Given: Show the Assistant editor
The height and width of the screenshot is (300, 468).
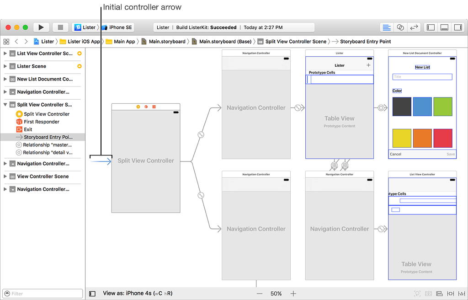Looking at the screenshot, I should pyautogui.click(x=400, y=27).
